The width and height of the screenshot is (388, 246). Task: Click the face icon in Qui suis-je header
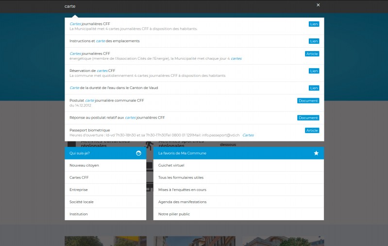(x=138, y=153)
